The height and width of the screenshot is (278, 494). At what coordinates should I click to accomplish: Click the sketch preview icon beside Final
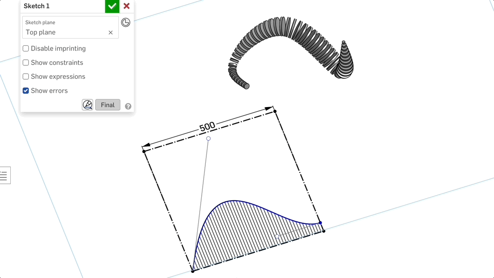tap(87, 105)
